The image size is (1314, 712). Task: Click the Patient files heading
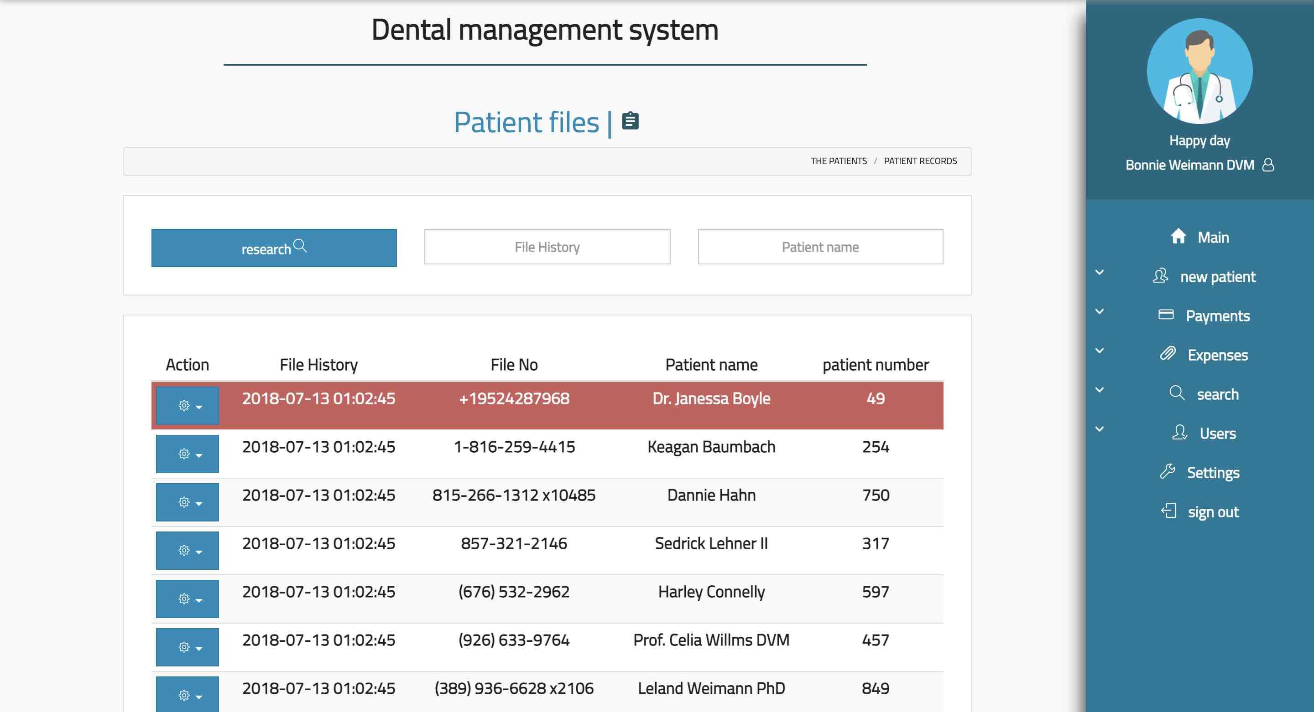pos(527,122)
